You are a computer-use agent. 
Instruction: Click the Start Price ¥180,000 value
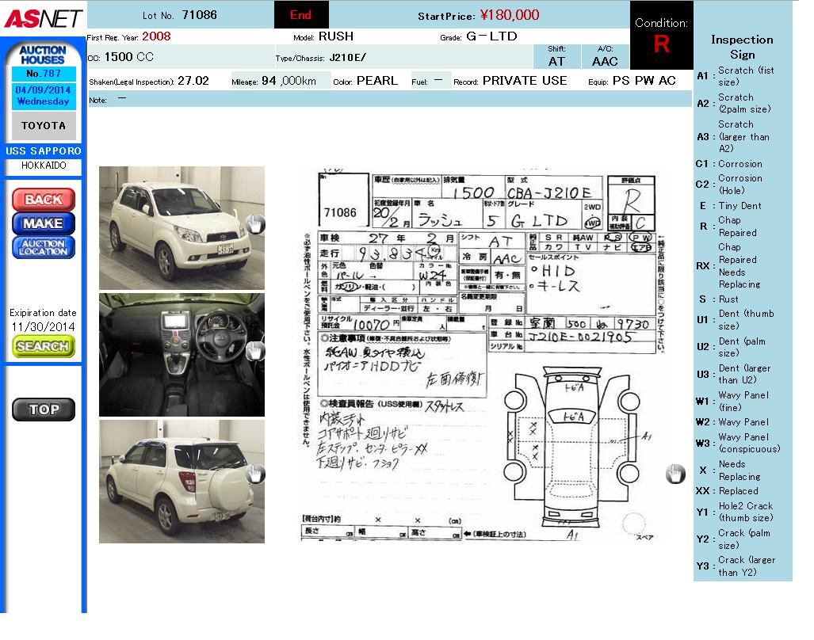click(x=510, y=15)
